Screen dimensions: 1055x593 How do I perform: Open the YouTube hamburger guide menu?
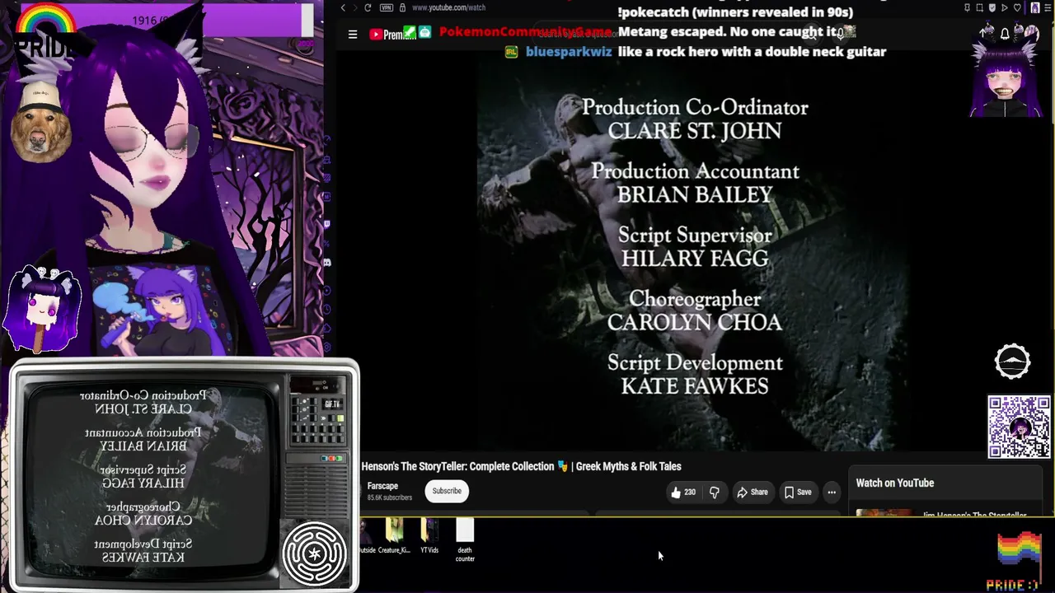coord(353,35)
